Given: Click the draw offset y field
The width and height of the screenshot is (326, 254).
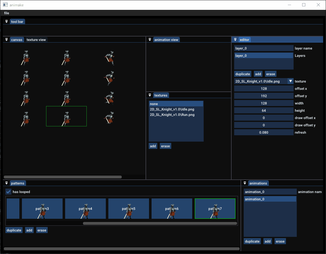Looking at the screenshot, I should (264, 125).
